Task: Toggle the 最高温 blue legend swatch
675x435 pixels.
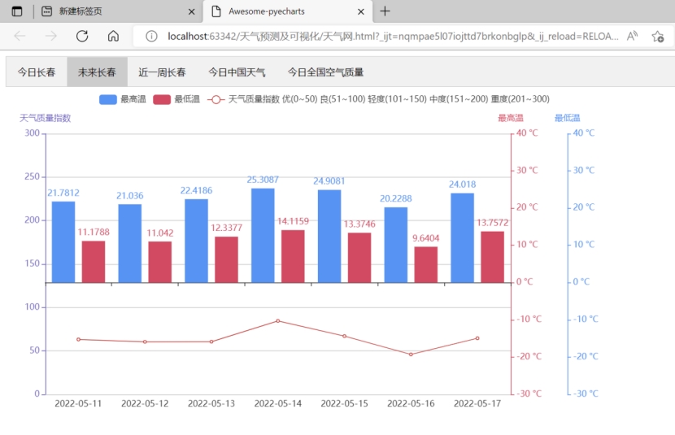Action: pos(107,99)
